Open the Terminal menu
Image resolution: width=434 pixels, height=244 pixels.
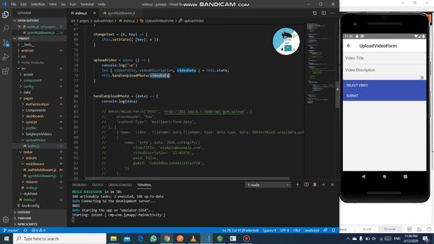pos(87,4)
